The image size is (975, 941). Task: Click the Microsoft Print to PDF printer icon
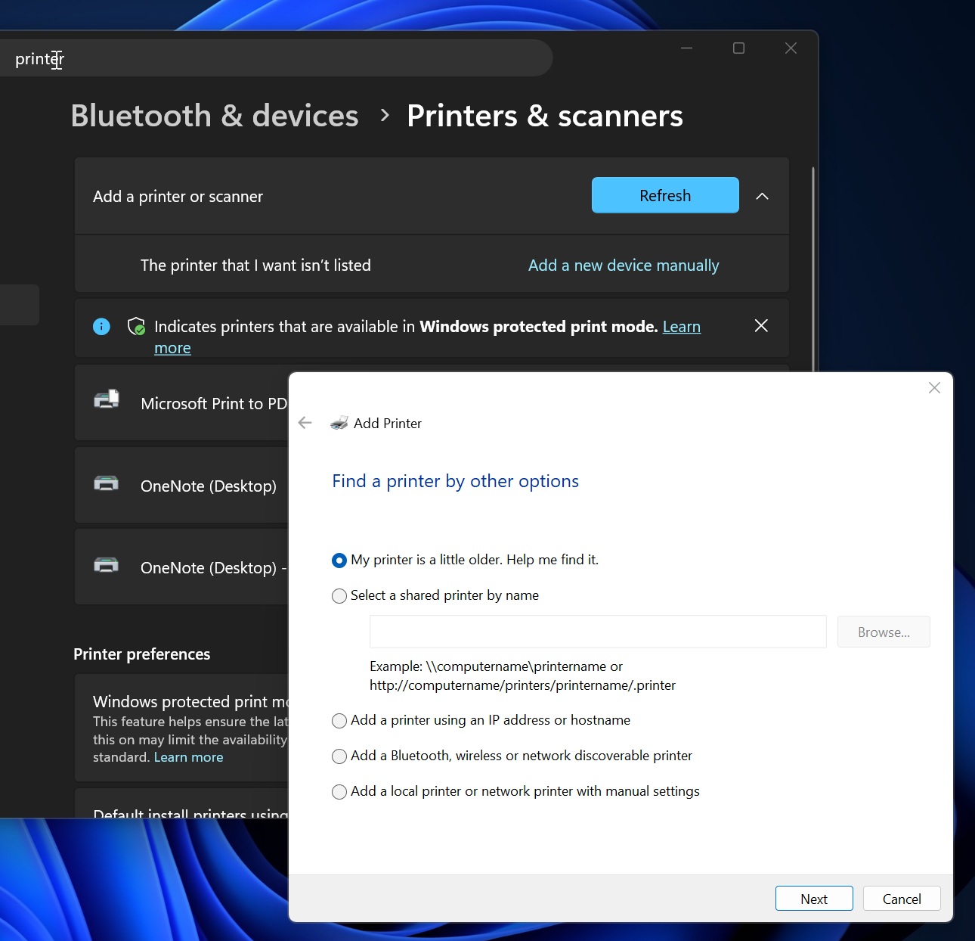(x=107, y=399)
